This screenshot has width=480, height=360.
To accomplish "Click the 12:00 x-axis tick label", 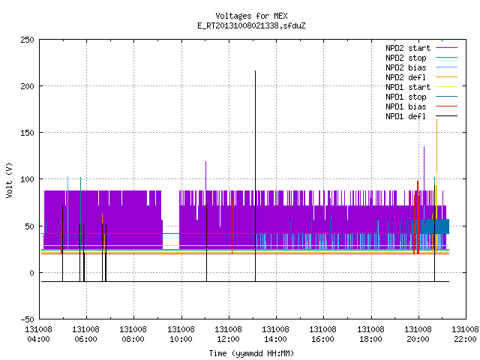I will pos(228,339).
